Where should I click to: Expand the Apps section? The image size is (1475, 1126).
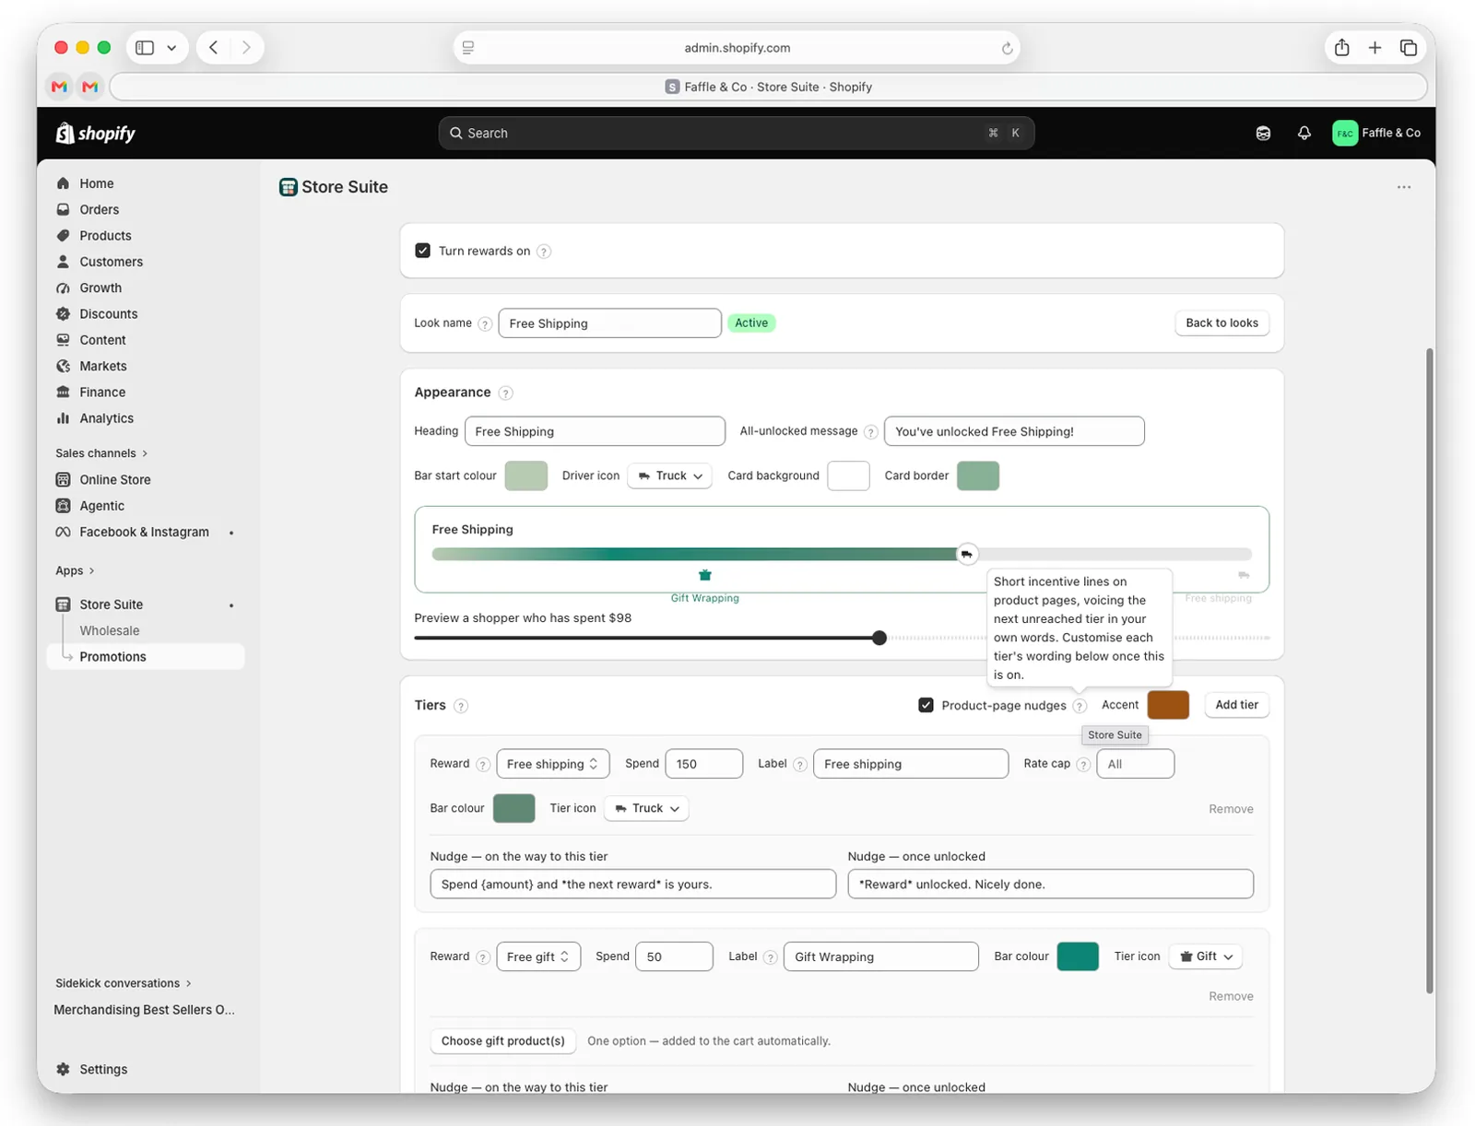(x=75, y=571)
